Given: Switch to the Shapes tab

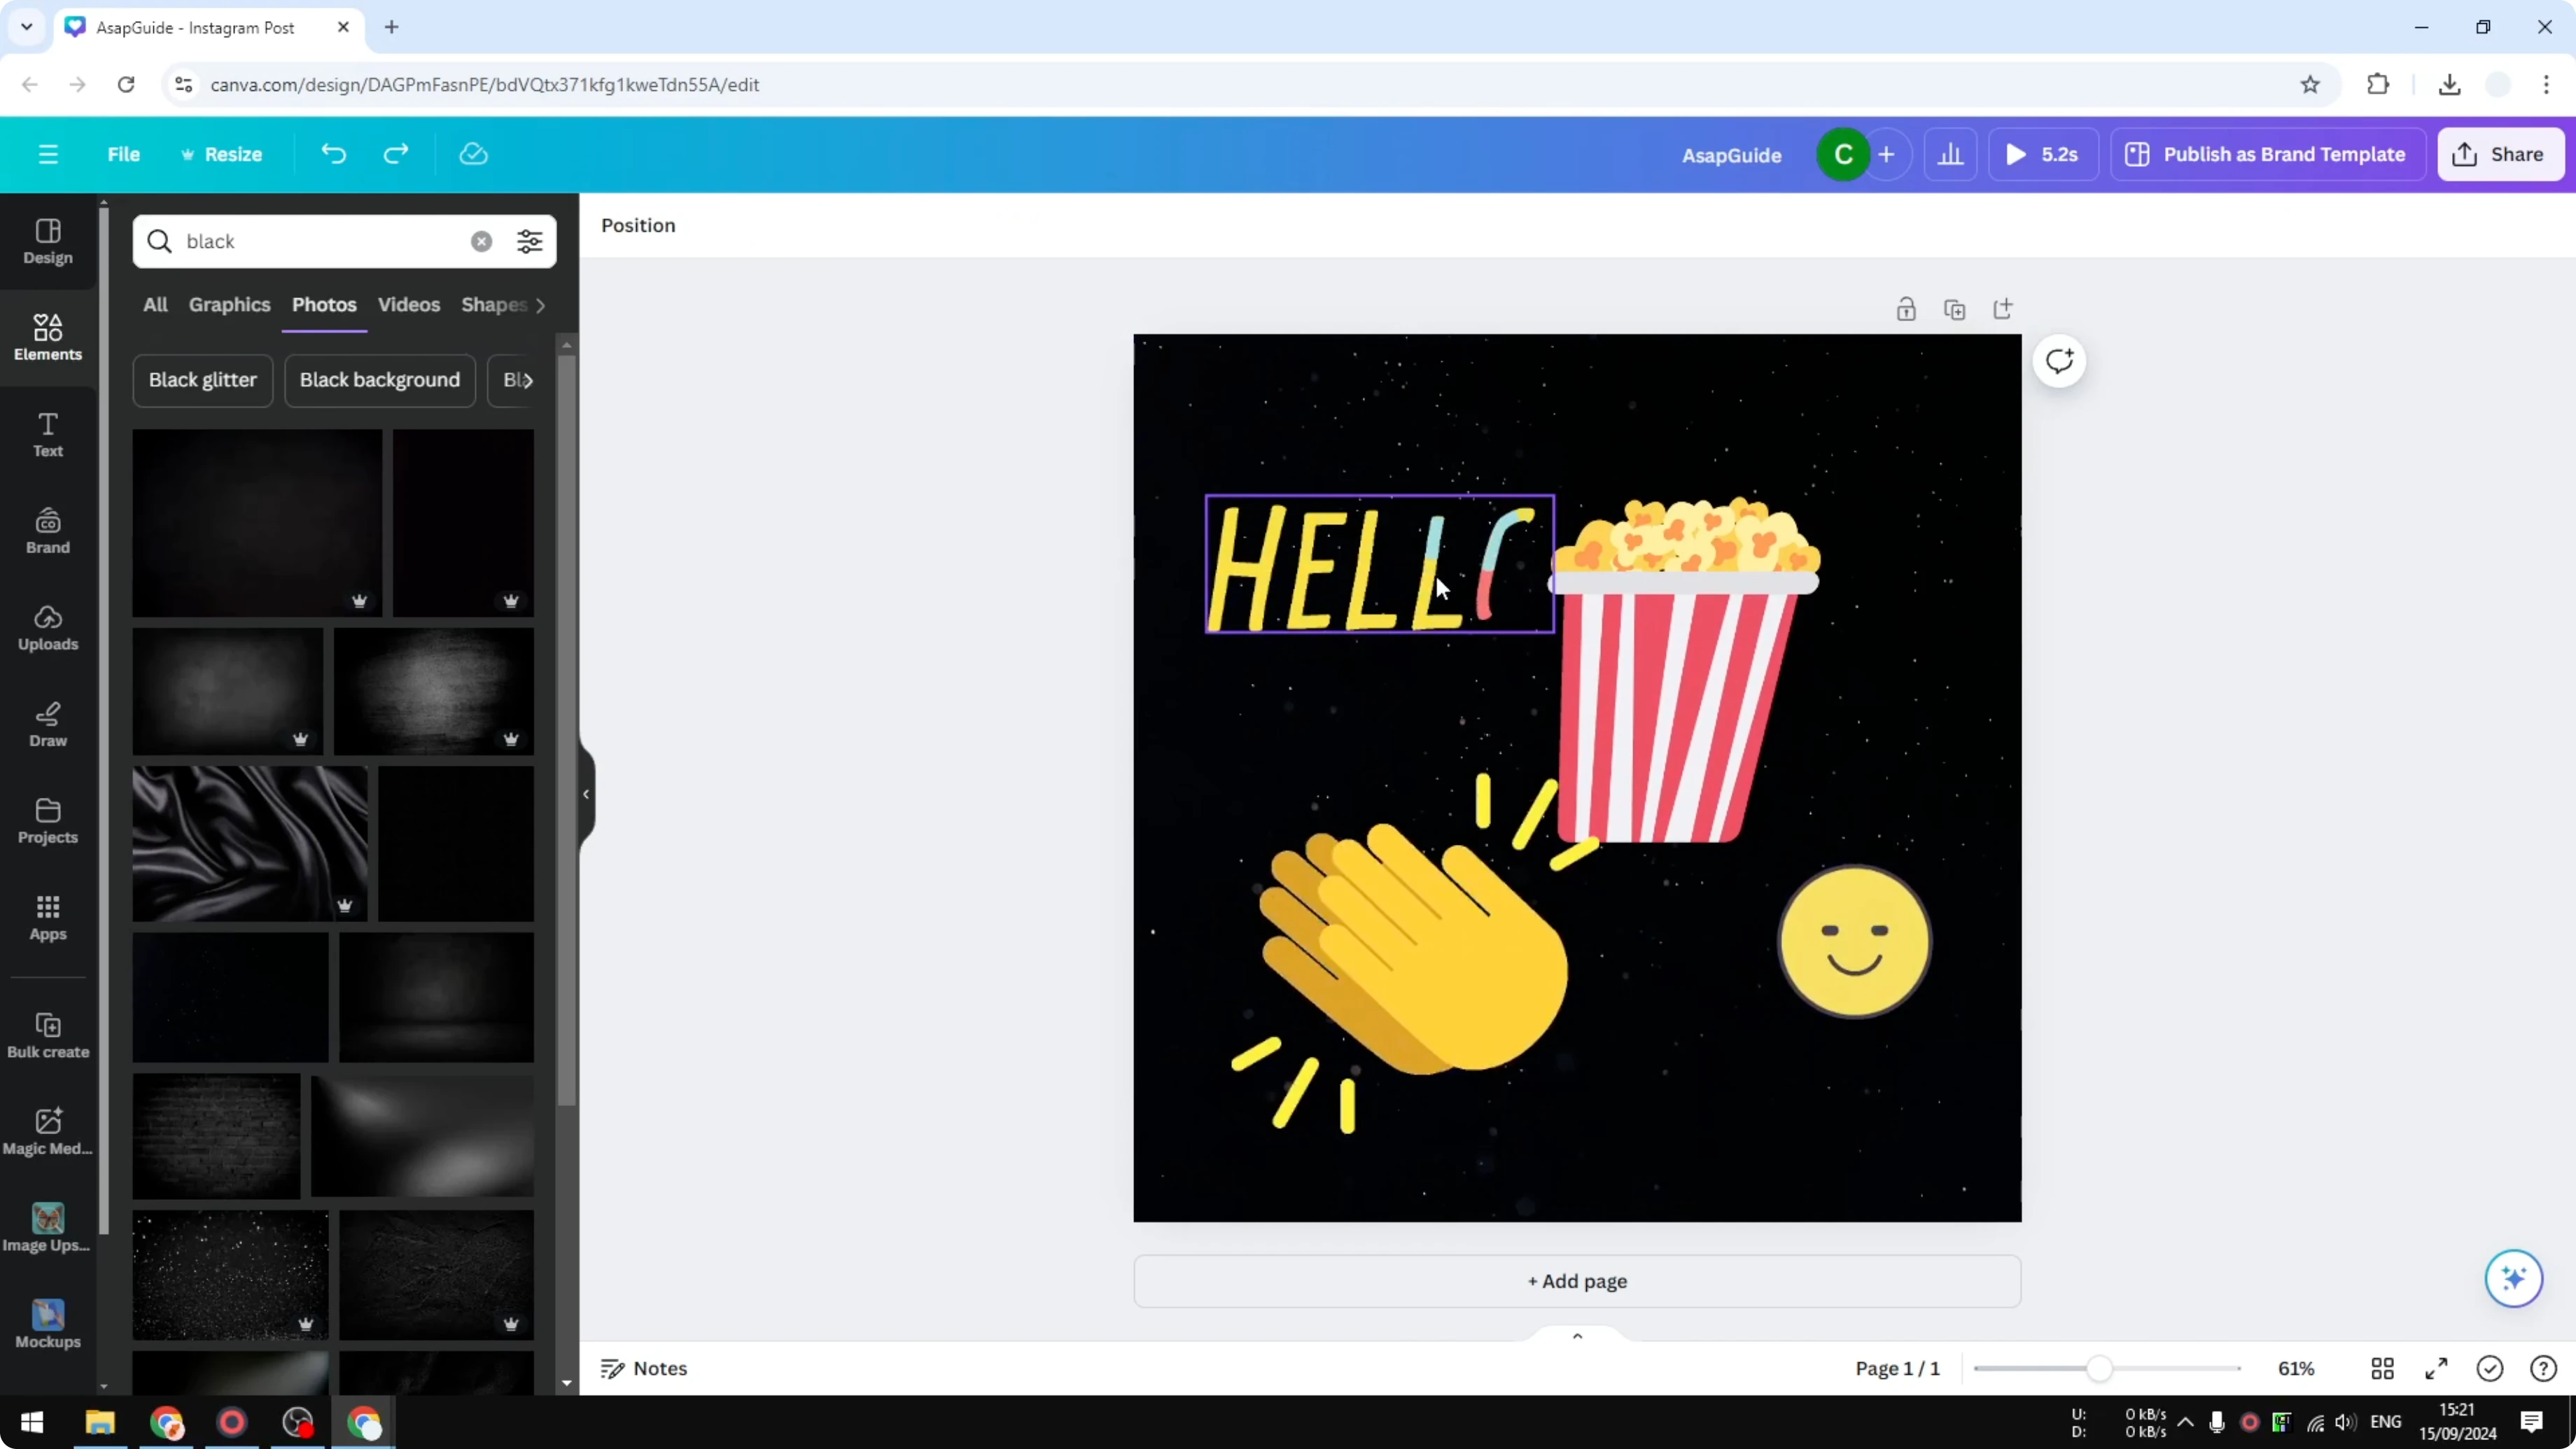Looking at the screenshot, I should (493, 304).
